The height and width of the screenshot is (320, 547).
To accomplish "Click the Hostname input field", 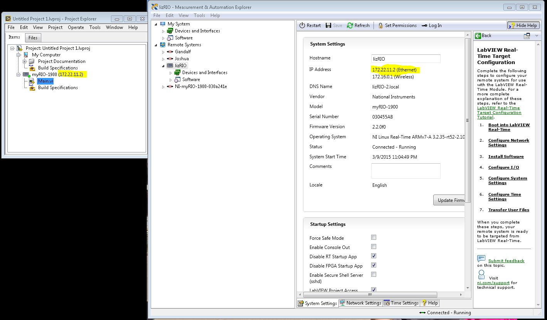I will tap(406, 59).
